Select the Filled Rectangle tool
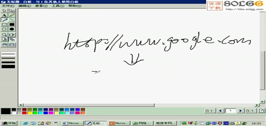 [12, 25]
